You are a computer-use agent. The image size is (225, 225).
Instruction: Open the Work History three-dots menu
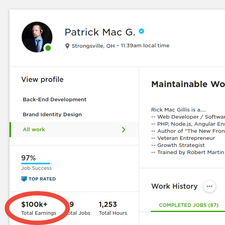210,186
